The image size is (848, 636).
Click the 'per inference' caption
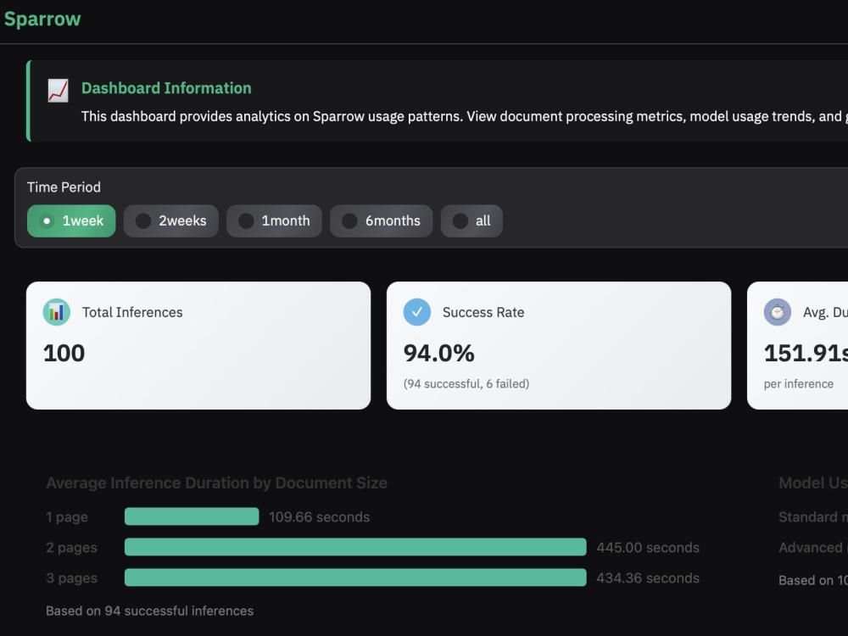[798, 383]
